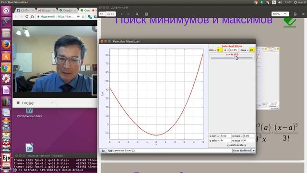Open Ubuntu Dash search launcher
This screenshot has width=307, height=173.
click(6, 11)
